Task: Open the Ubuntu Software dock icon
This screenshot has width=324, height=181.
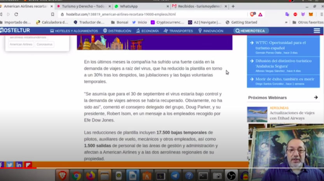Action: (147, 176)
